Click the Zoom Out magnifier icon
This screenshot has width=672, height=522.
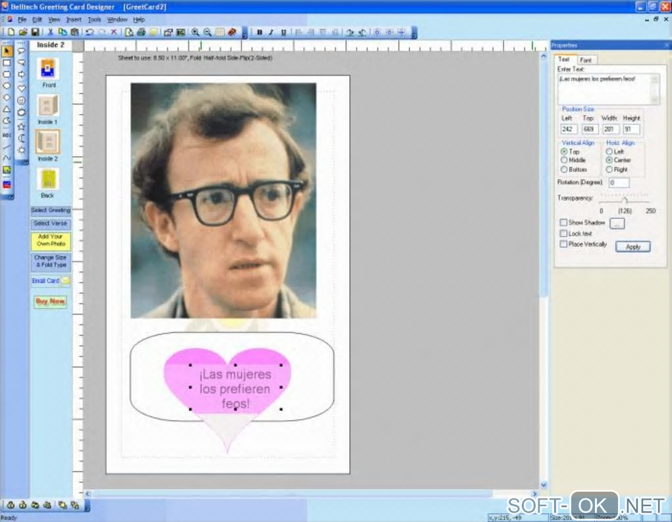208,32
